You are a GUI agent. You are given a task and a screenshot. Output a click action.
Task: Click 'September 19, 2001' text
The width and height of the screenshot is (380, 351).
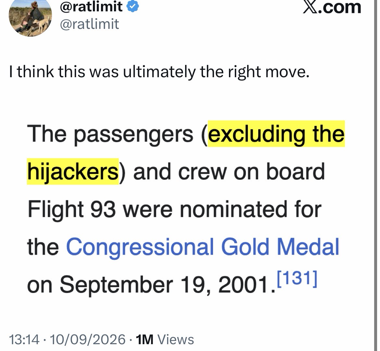tap(168, 284)
